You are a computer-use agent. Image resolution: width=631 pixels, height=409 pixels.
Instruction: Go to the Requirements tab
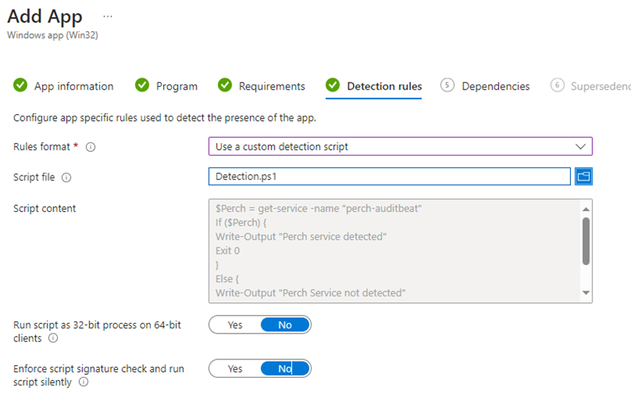click(271, 87)
